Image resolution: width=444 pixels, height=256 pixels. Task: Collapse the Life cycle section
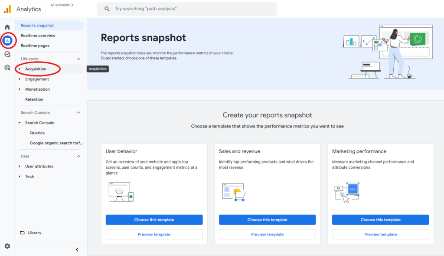pyautogui.click(x=78, y=59)
